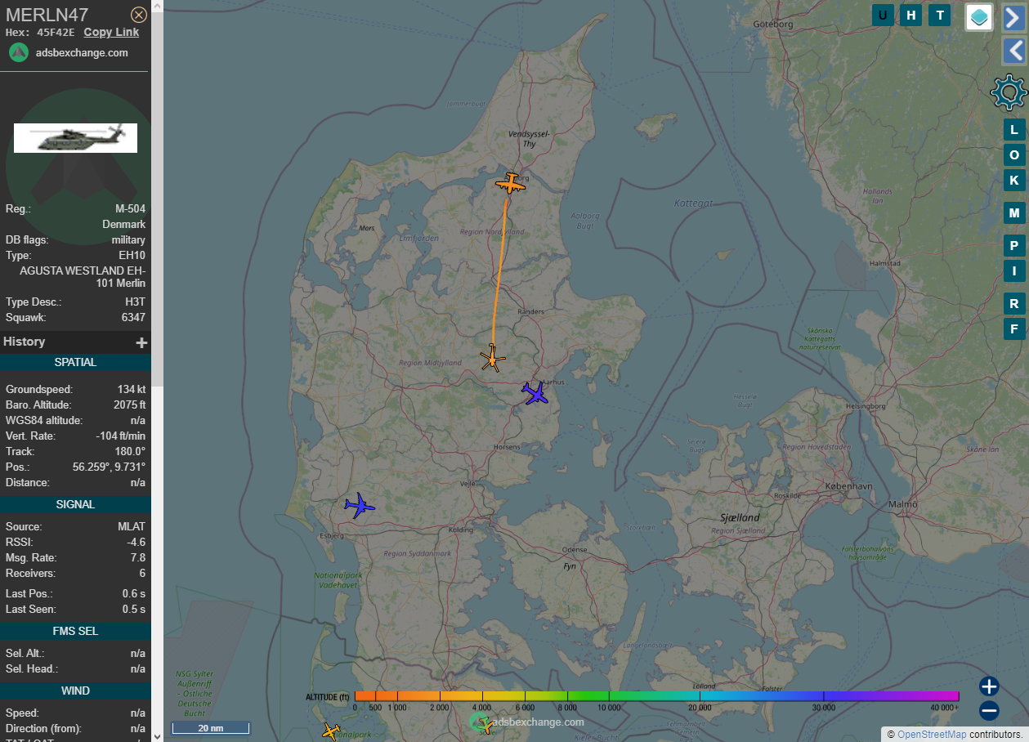Click the baro altitude value 2075 ft
1029x742 pixels.
[x=129, y=405]
